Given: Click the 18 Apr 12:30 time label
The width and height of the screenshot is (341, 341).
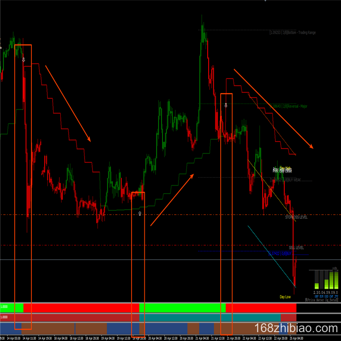Looking at the screenshot, I should coord(76,338).
